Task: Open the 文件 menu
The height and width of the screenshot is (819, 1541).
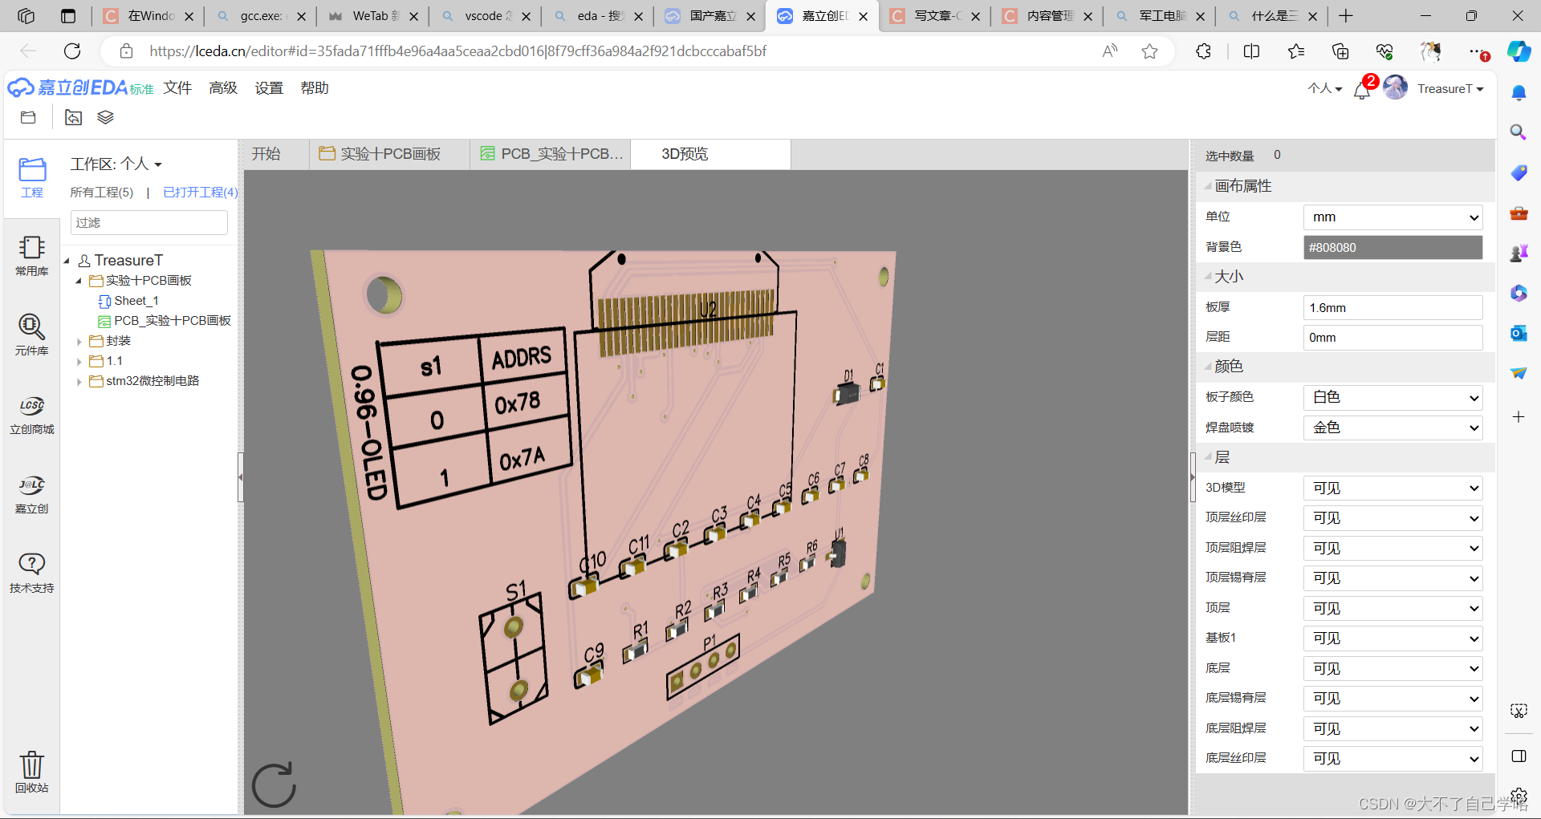Action: pos(177,88)
